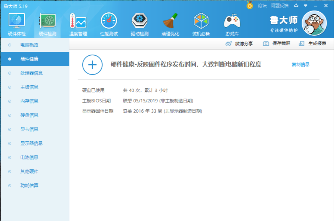334x221 pixels.
Task: Open 显示器信息 in sidebar
Action: coord(35,143)
